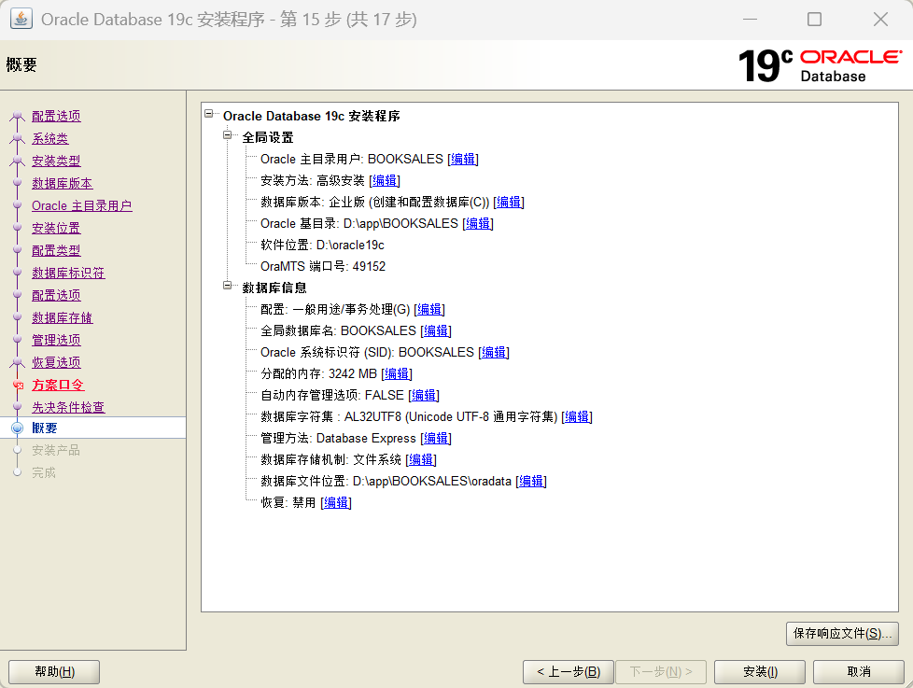The width and height of the screenshot is (913, 688).
Task: Go back with 上一步(B) button
Action: pos(569,672)
